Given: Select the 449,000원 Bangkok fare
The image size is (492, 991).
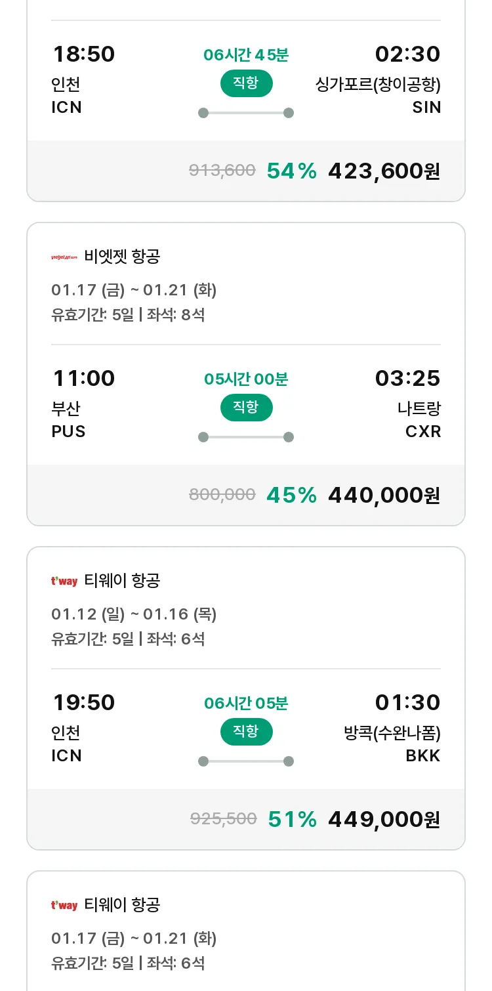Looking at the screenshot, I should (x=384, y=820).
